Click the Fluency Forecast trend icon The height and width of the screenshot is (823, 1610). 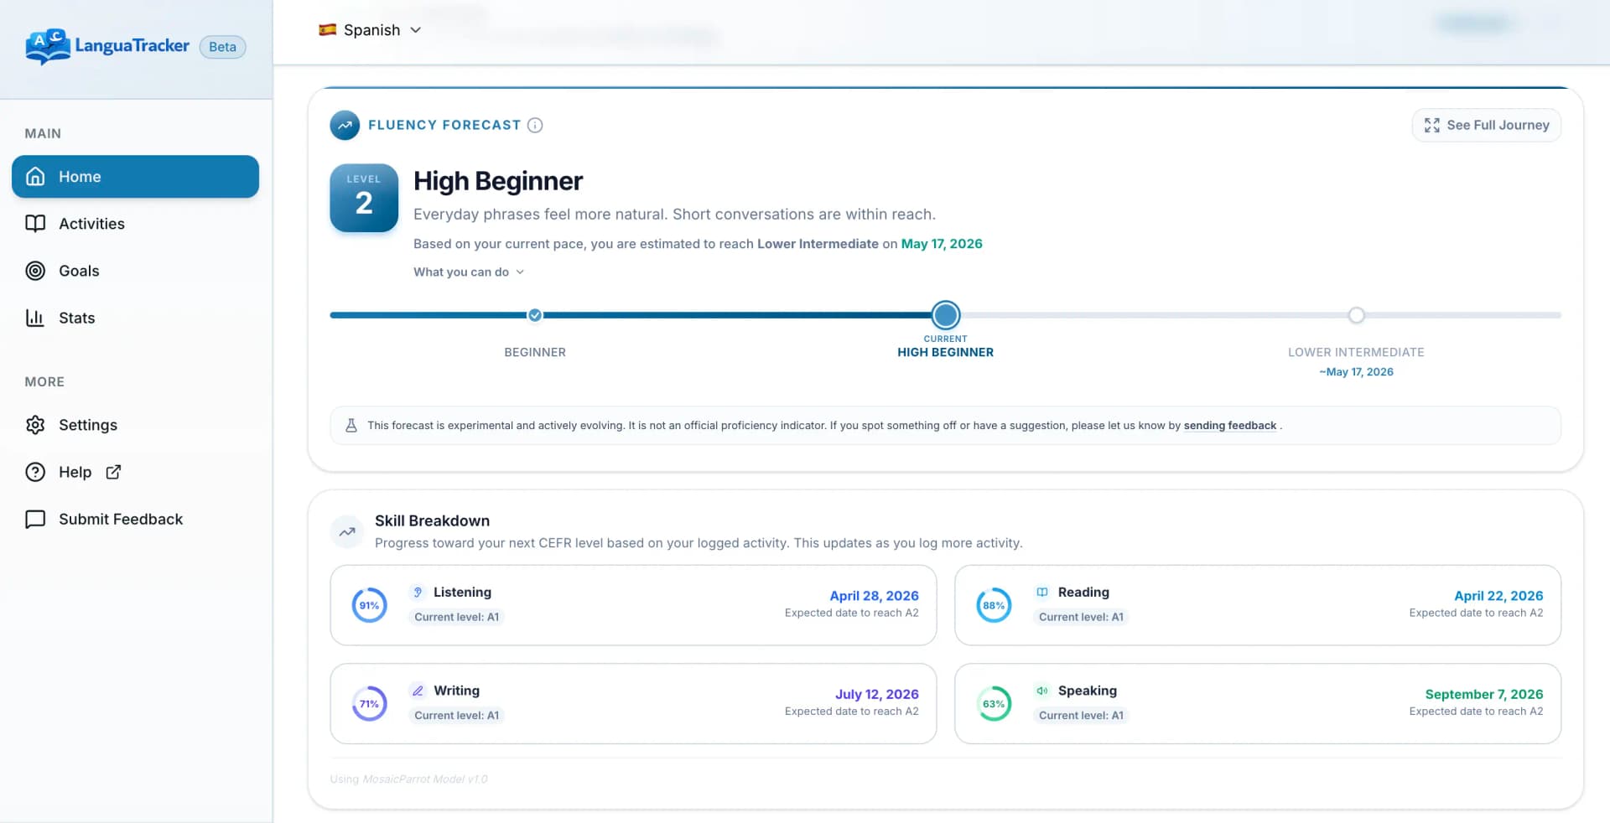click(345, 125)
